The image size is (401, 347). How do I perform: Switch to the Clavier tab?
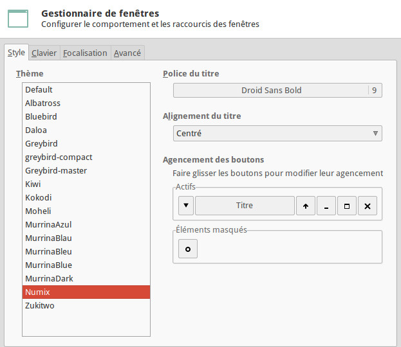(x=44, y=53)
